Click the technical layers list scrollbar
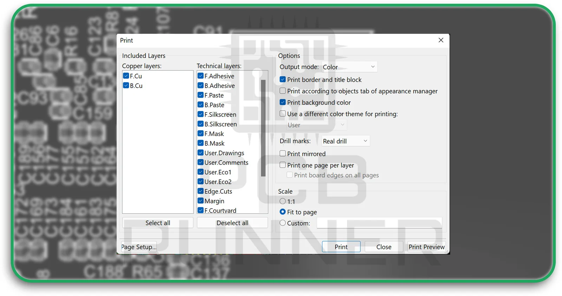This screenshot has width=562, height=296. click(263, 128)
